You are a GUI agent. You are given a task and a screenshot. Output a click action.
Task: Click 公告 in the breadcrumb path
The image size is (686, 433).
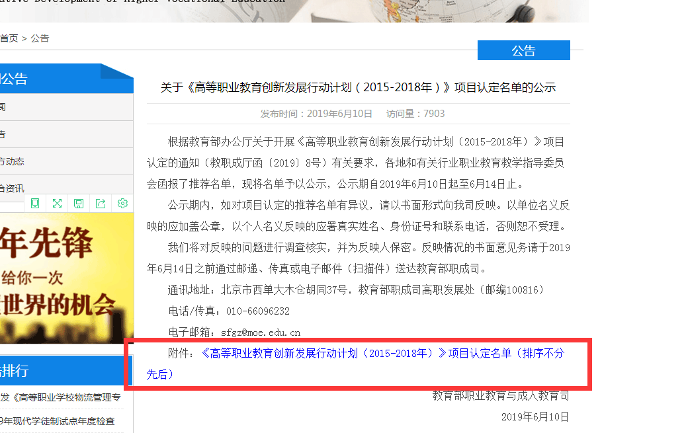[40, 38]
